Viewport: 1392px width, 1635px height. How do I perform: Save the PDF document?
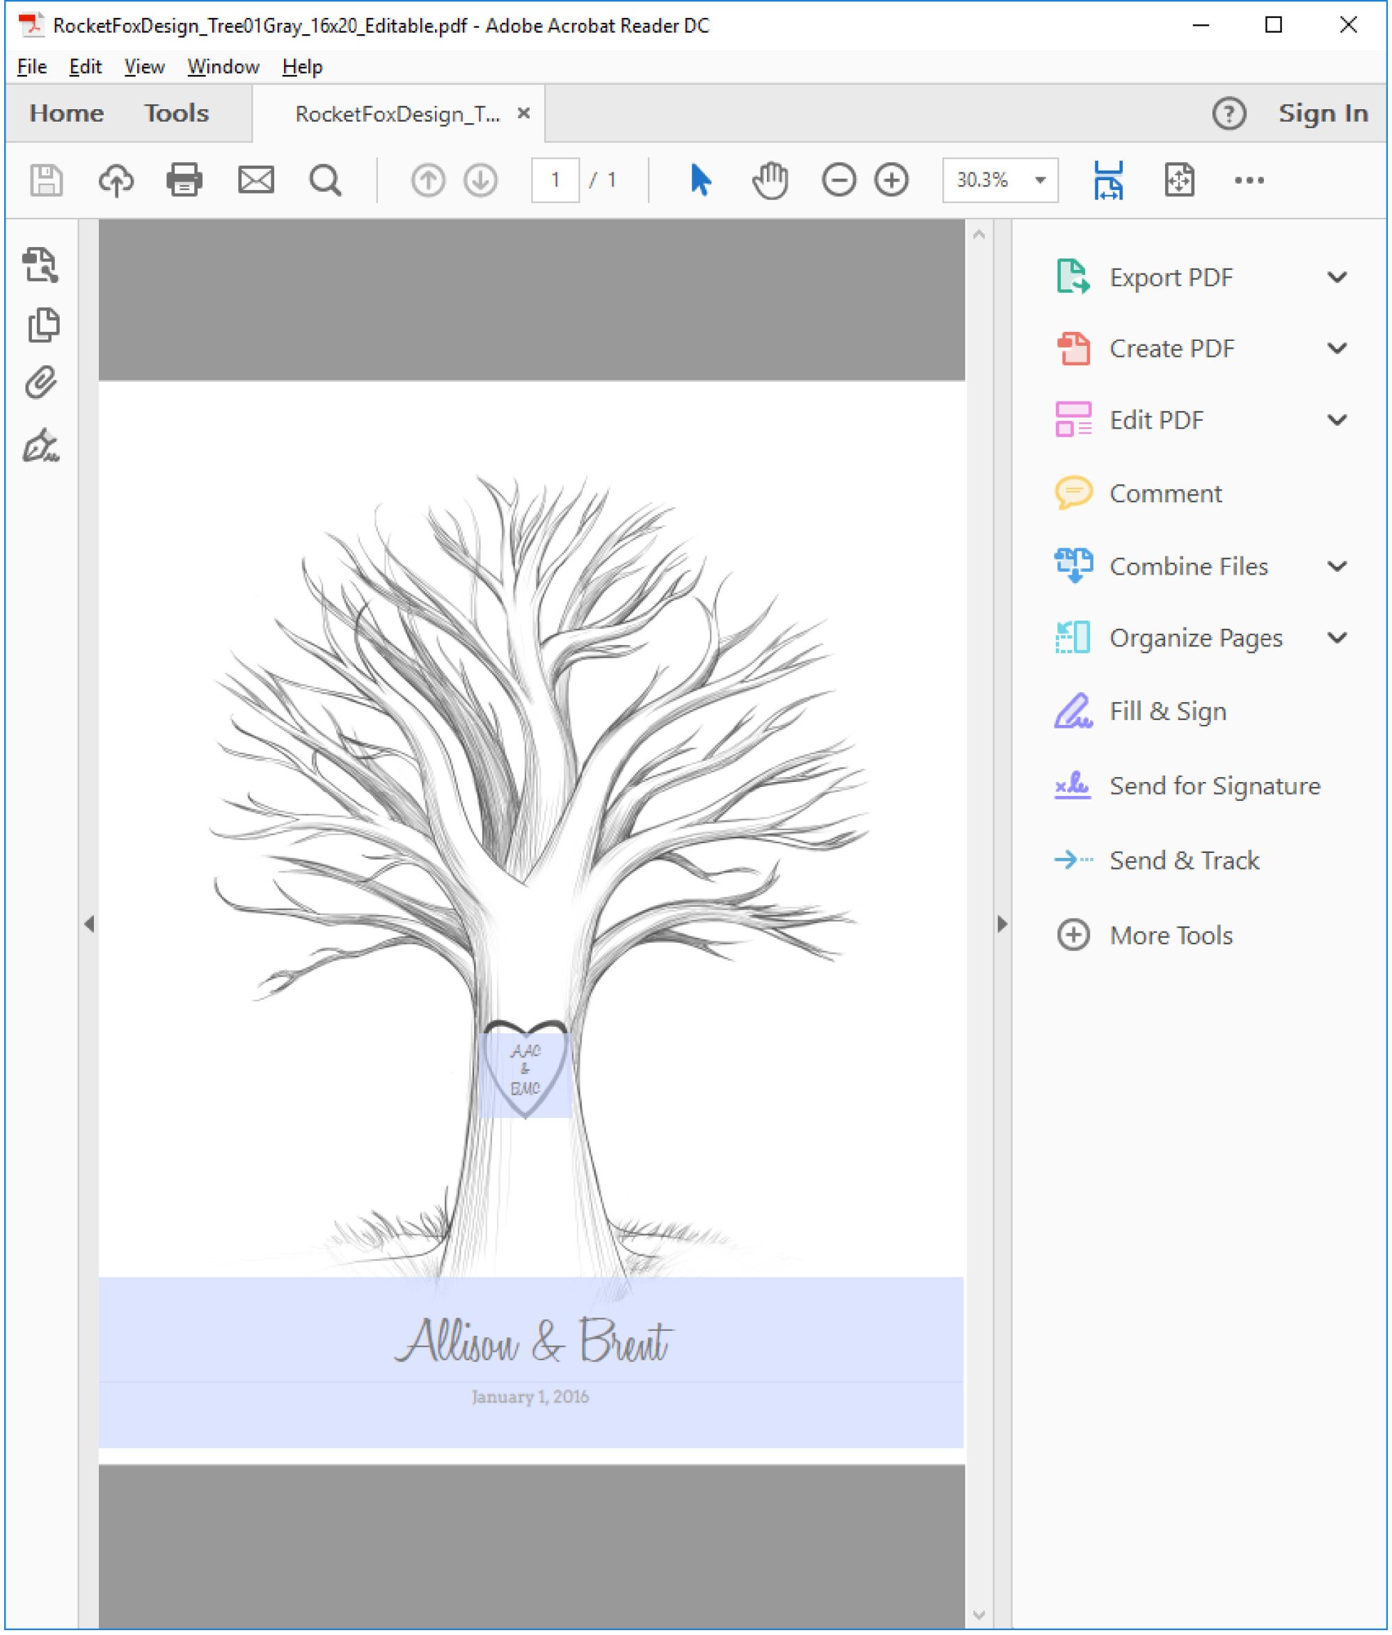tap(45, 180)
